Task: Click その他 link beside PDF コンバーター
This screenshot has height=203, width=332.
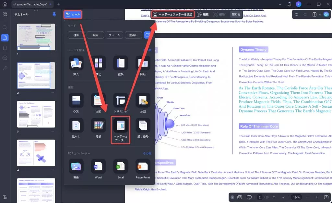Action: (x=148, y=154)
